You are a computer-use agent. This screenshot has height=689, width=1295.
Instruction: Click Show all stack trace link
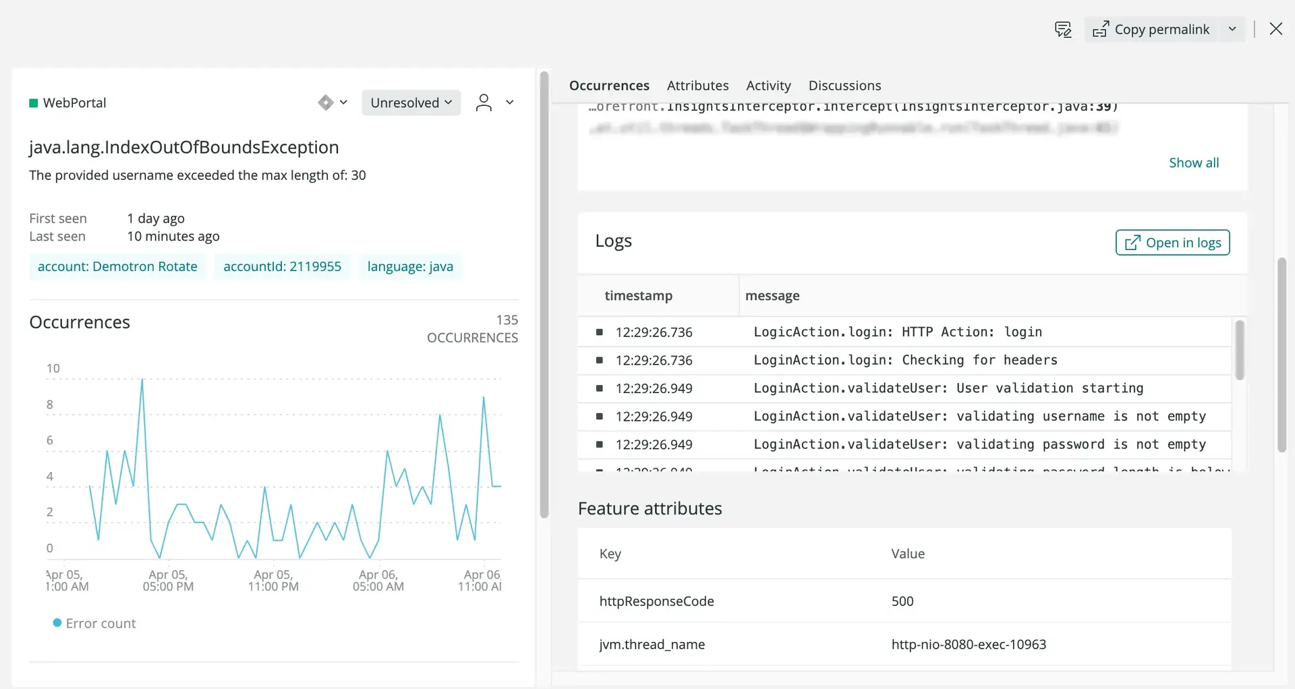click(1193, 162)
